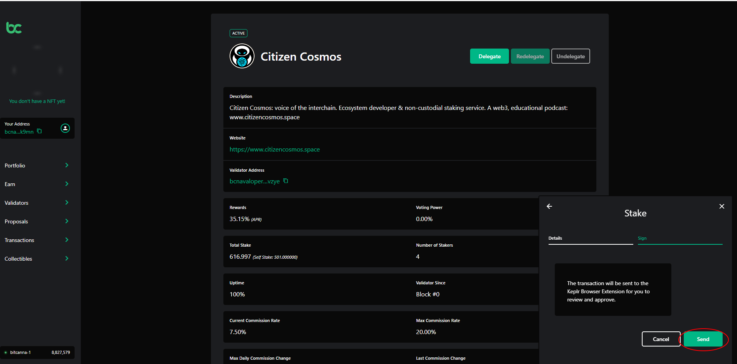Click the Citizen Cosmos validator avatar

242,56
